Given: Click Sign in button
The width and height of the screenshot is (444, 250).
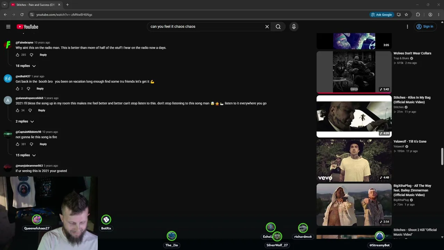Looking at the screenshot, I should [425, 27].
